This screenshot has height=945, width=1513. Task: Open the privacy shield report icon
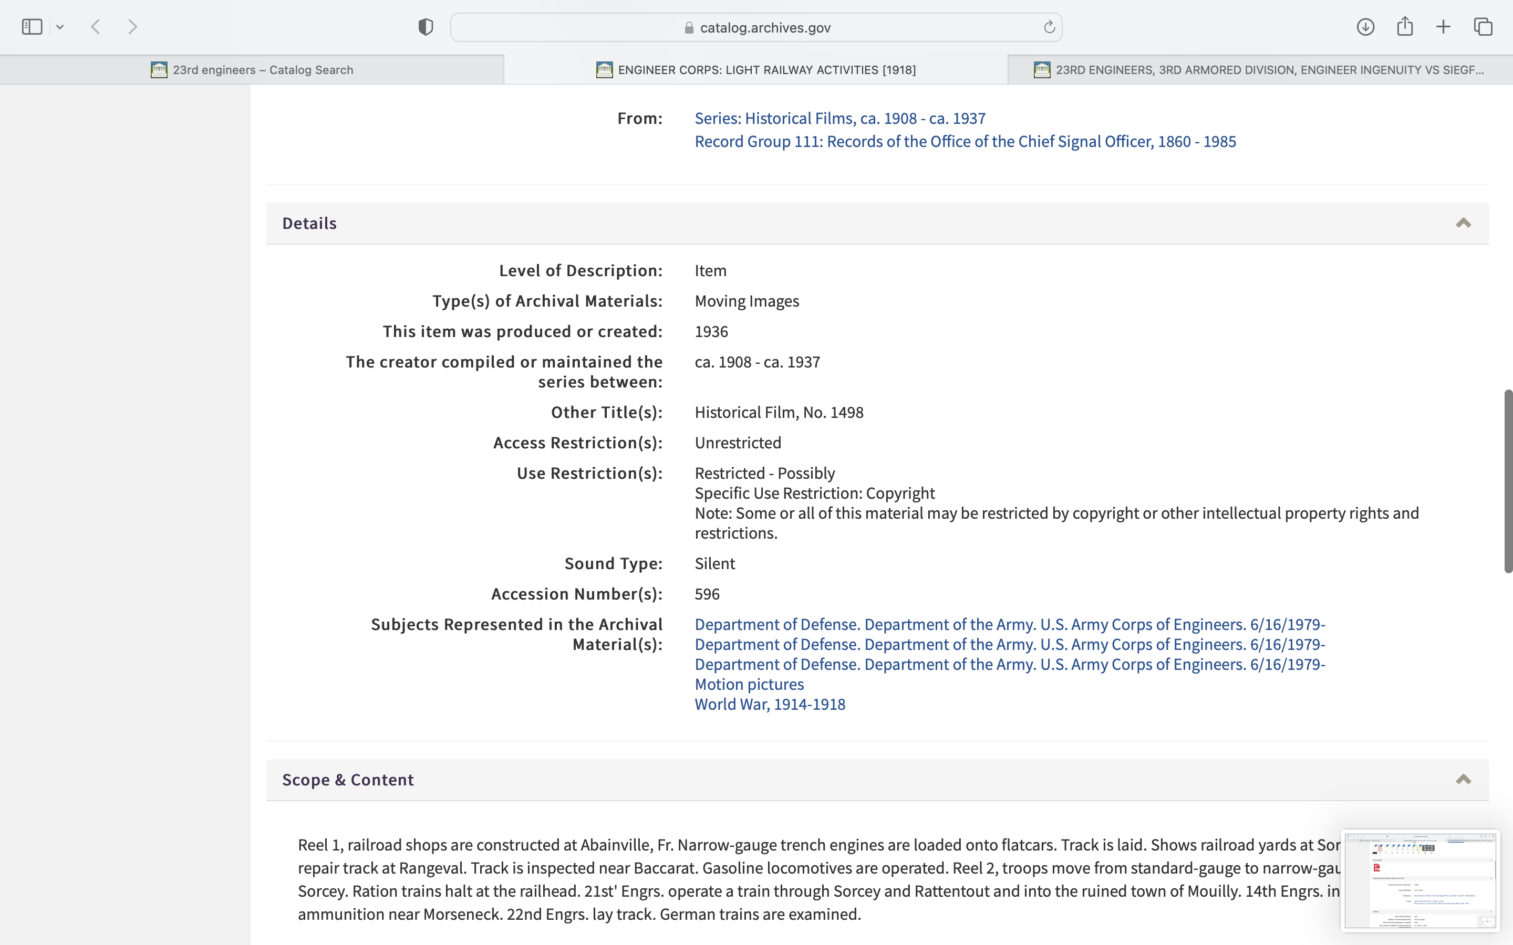point(426,27)
